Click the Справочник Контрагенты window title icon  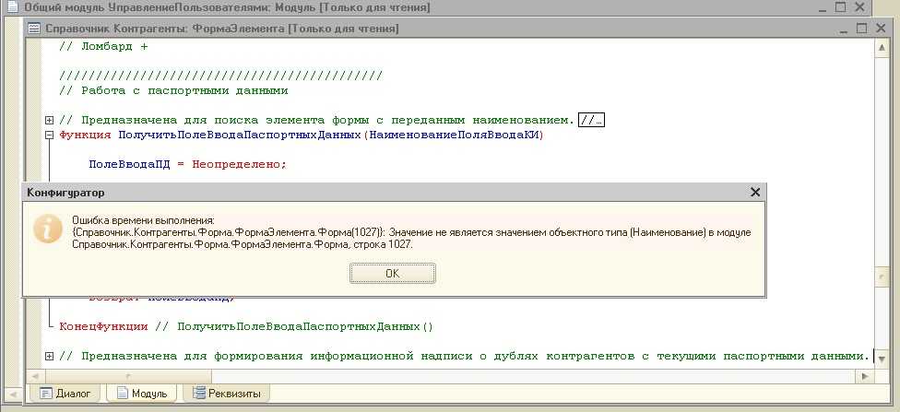tap(35, 29)
